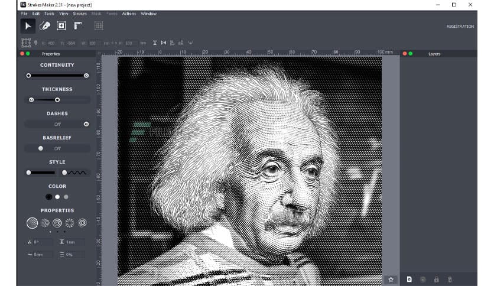Open the Tools menu
Screen dimensions: 494x286
(49, 14)
